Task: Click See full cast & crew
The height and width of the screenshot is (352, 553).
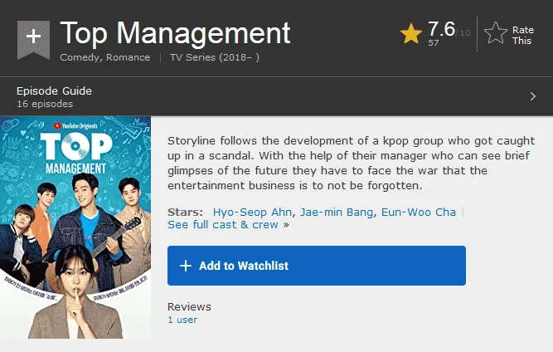Action: (223, 224)
